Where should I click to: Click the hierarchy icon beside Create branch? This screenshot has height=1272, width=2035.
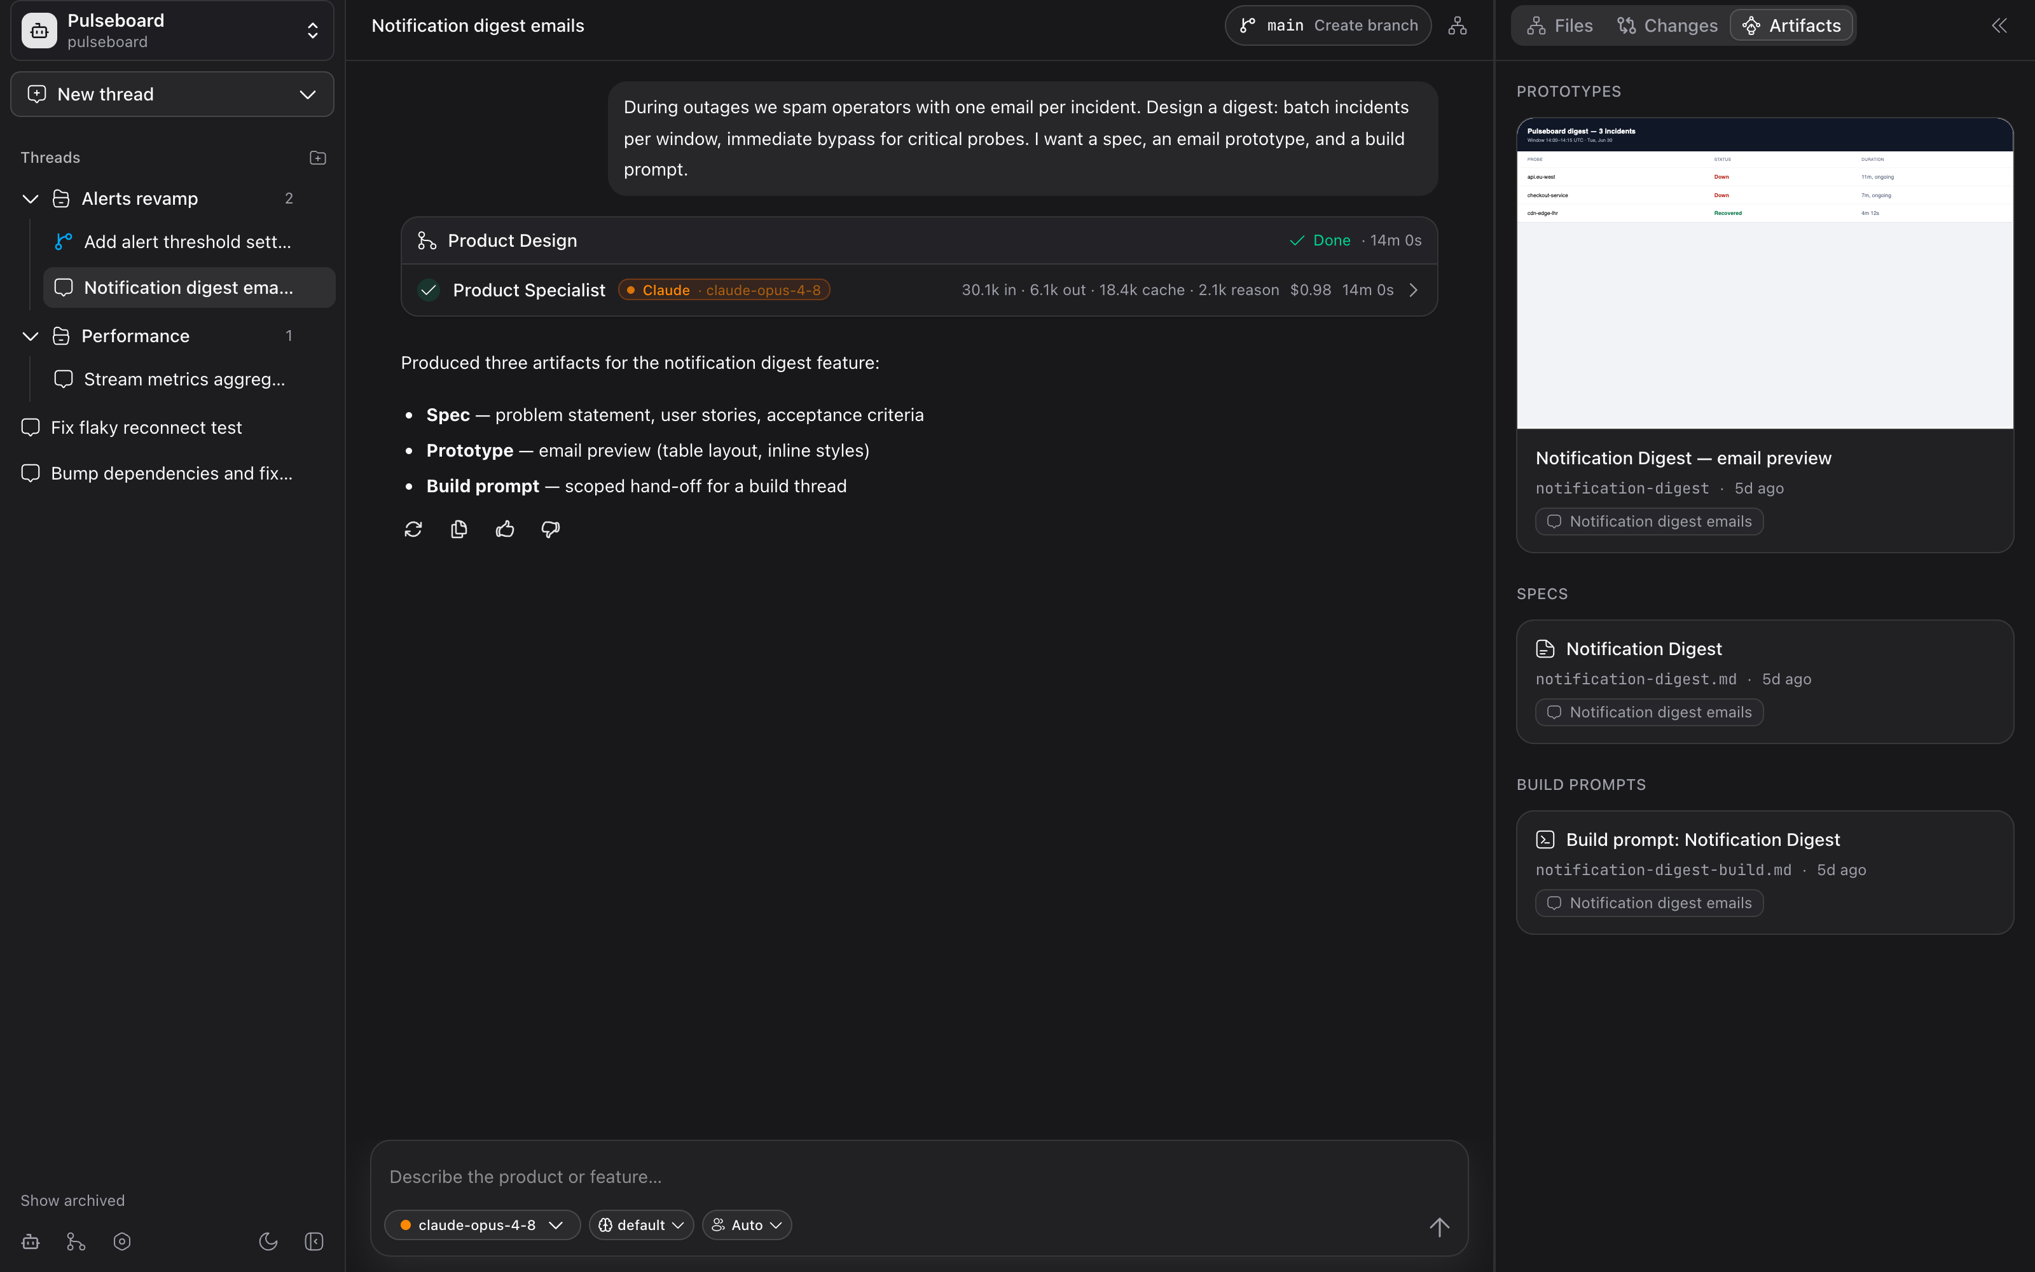[x=1458, y=26]
